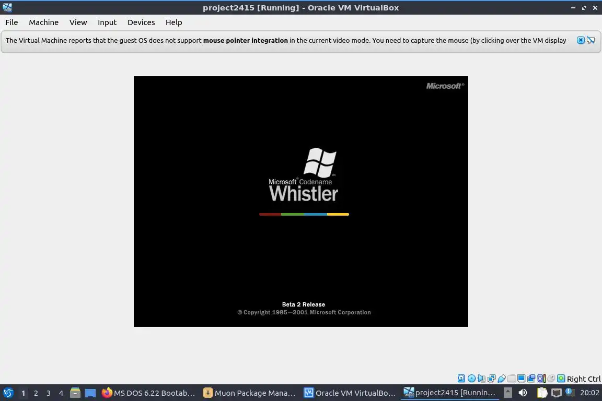Screen dimensions: 602x401
Task: Click the audio status icon
Action: coord(481,379)
